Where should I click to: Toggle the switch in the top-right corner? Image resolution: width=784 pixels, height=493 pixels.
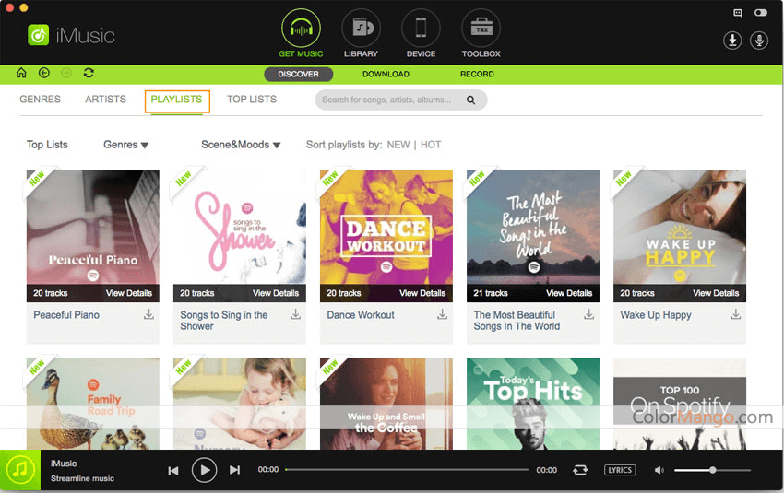(761, 13)
